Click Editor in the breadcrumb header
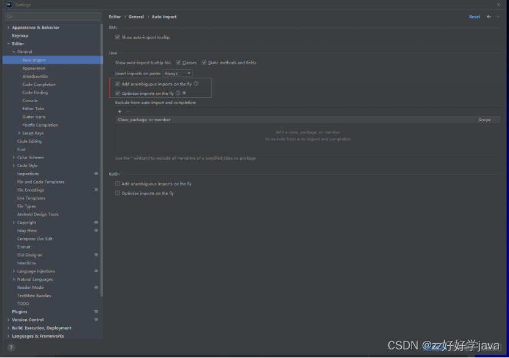This screenshot has width=509, height=358. point(115,17)
